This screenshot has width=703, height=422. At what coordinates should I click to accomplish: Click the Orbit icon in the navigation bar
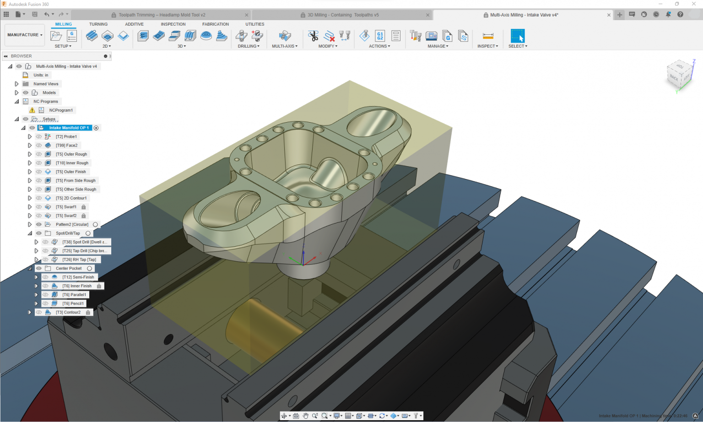pyautogui.click(x=284, y=416)
